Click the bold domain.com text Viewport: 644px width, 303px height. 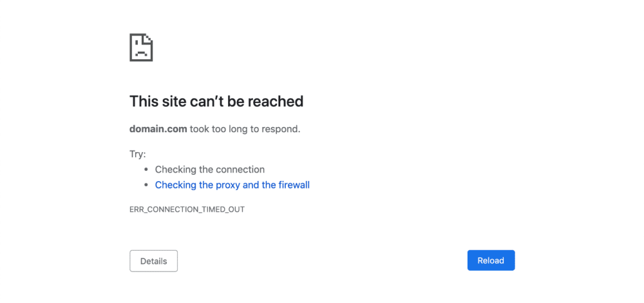pyautogui.click(x=158, y=129)
